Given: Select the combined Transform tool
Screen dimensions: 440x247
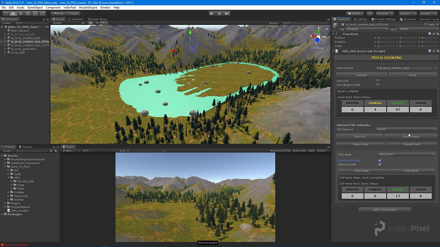Looking at the screenshot, I should 43,13.
